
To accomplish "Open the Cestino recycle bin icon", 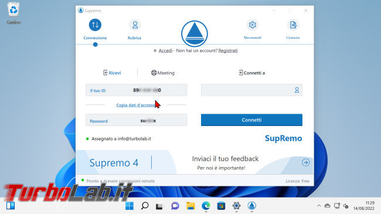I will 13,13.
